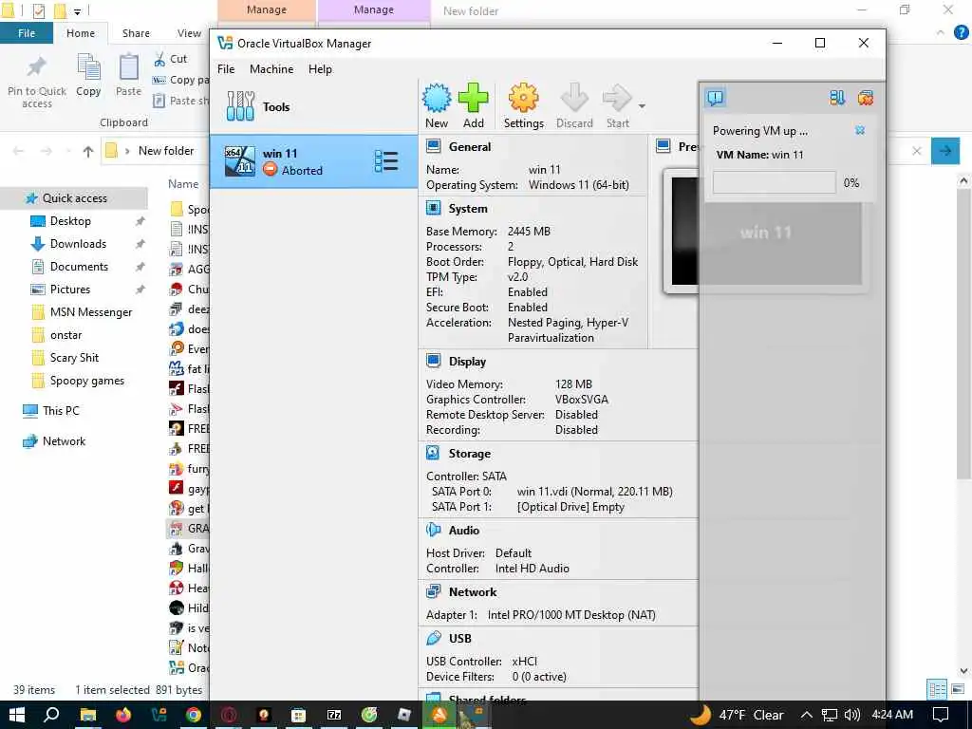
Task: Open MSN Messenger folder in navigation pane
Action: pyautogui.click(x=90, y=312)
